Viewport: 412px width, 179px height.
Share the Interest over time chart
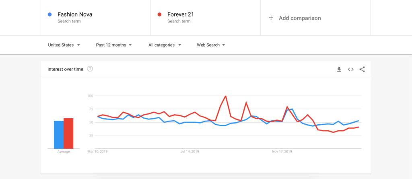point(362,70)
